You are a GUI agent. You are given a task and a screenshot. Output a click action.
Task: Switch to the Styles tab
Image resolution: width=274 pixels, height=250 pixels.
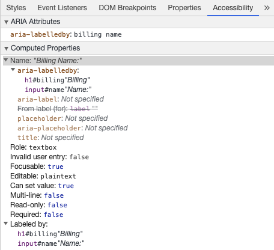tap(16, 8)
